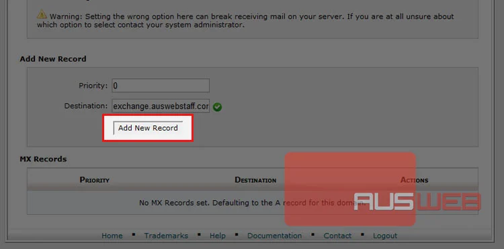Click the Add New Record button

(x=148, y=128)
